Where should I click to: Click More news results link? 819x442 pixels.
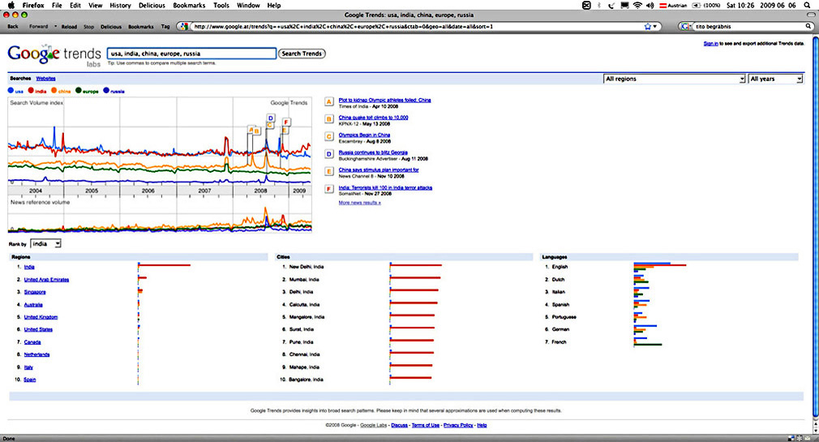coord(359,203)
